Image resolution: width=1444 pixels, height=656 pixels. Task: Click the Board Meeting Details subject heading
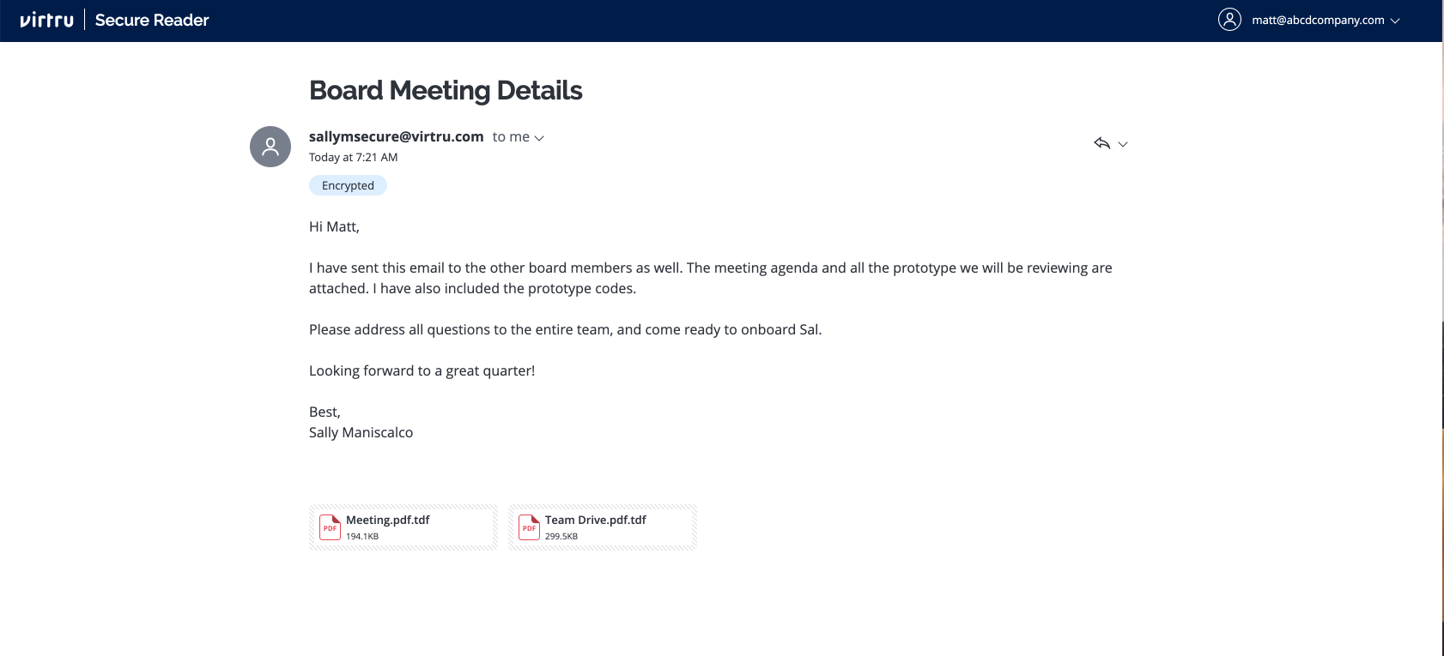[x=446, y=90]
